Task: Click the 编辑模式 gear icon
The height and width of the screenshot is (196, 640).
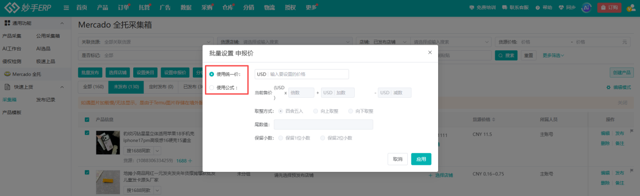Action: pos(608,87)
